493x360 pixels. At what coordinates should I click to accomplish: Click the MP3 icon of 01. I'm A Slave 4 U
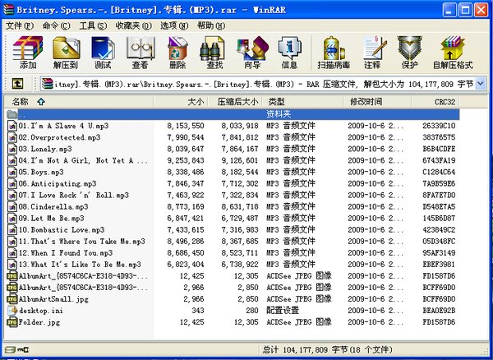[12, 126]
